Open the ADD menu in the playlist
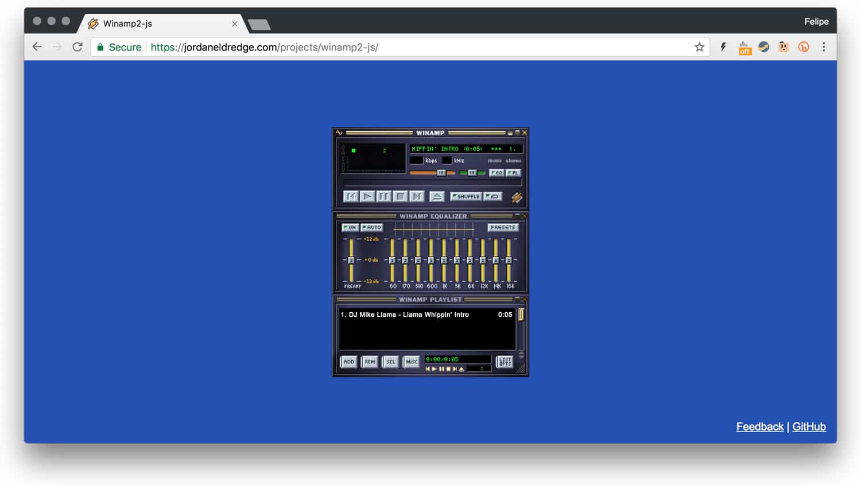 348,362
